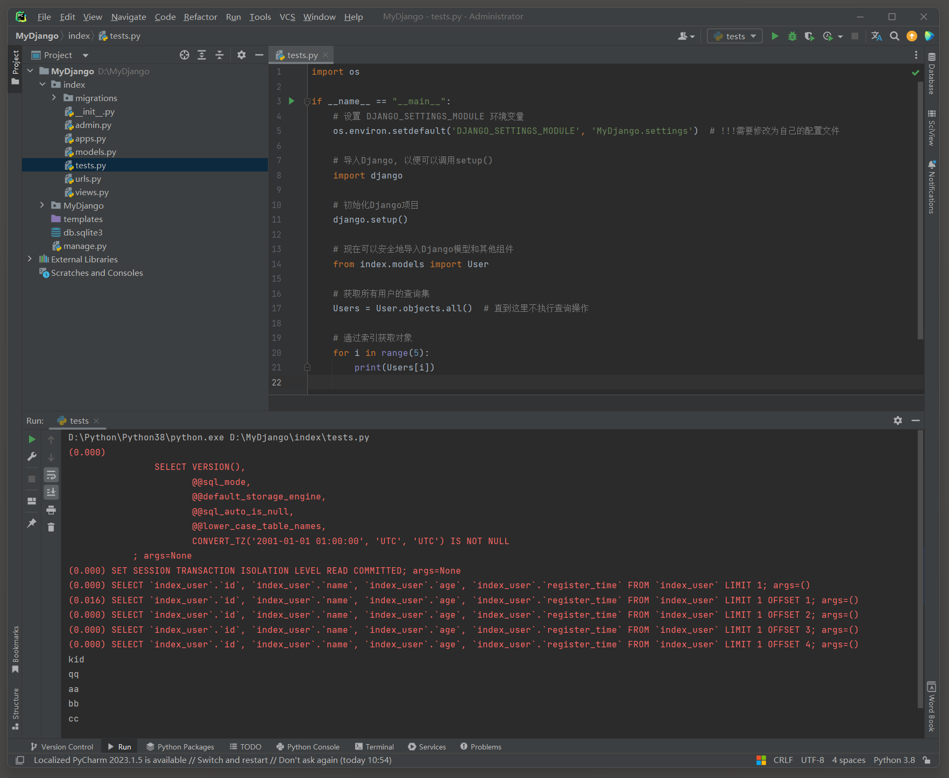Viewport: 949px width, 778px height.
Task: Locate opened file in Project tree icon
Action: point(185,55)
